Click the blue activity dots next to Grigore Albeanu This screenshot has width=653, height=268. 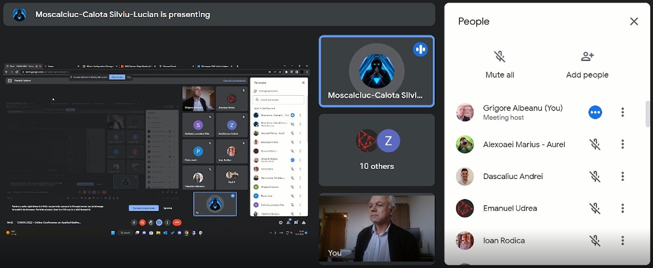click(x=595, y=112)
